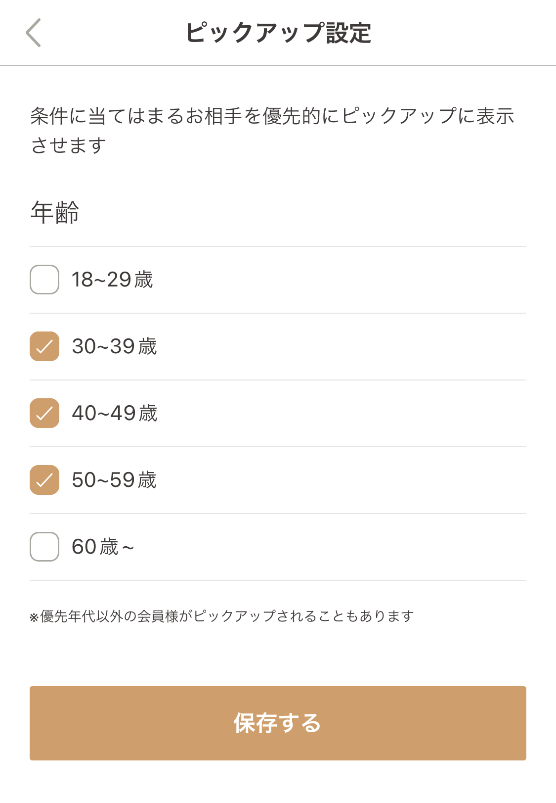Select the 18~29歳 label text

[112, 280]
